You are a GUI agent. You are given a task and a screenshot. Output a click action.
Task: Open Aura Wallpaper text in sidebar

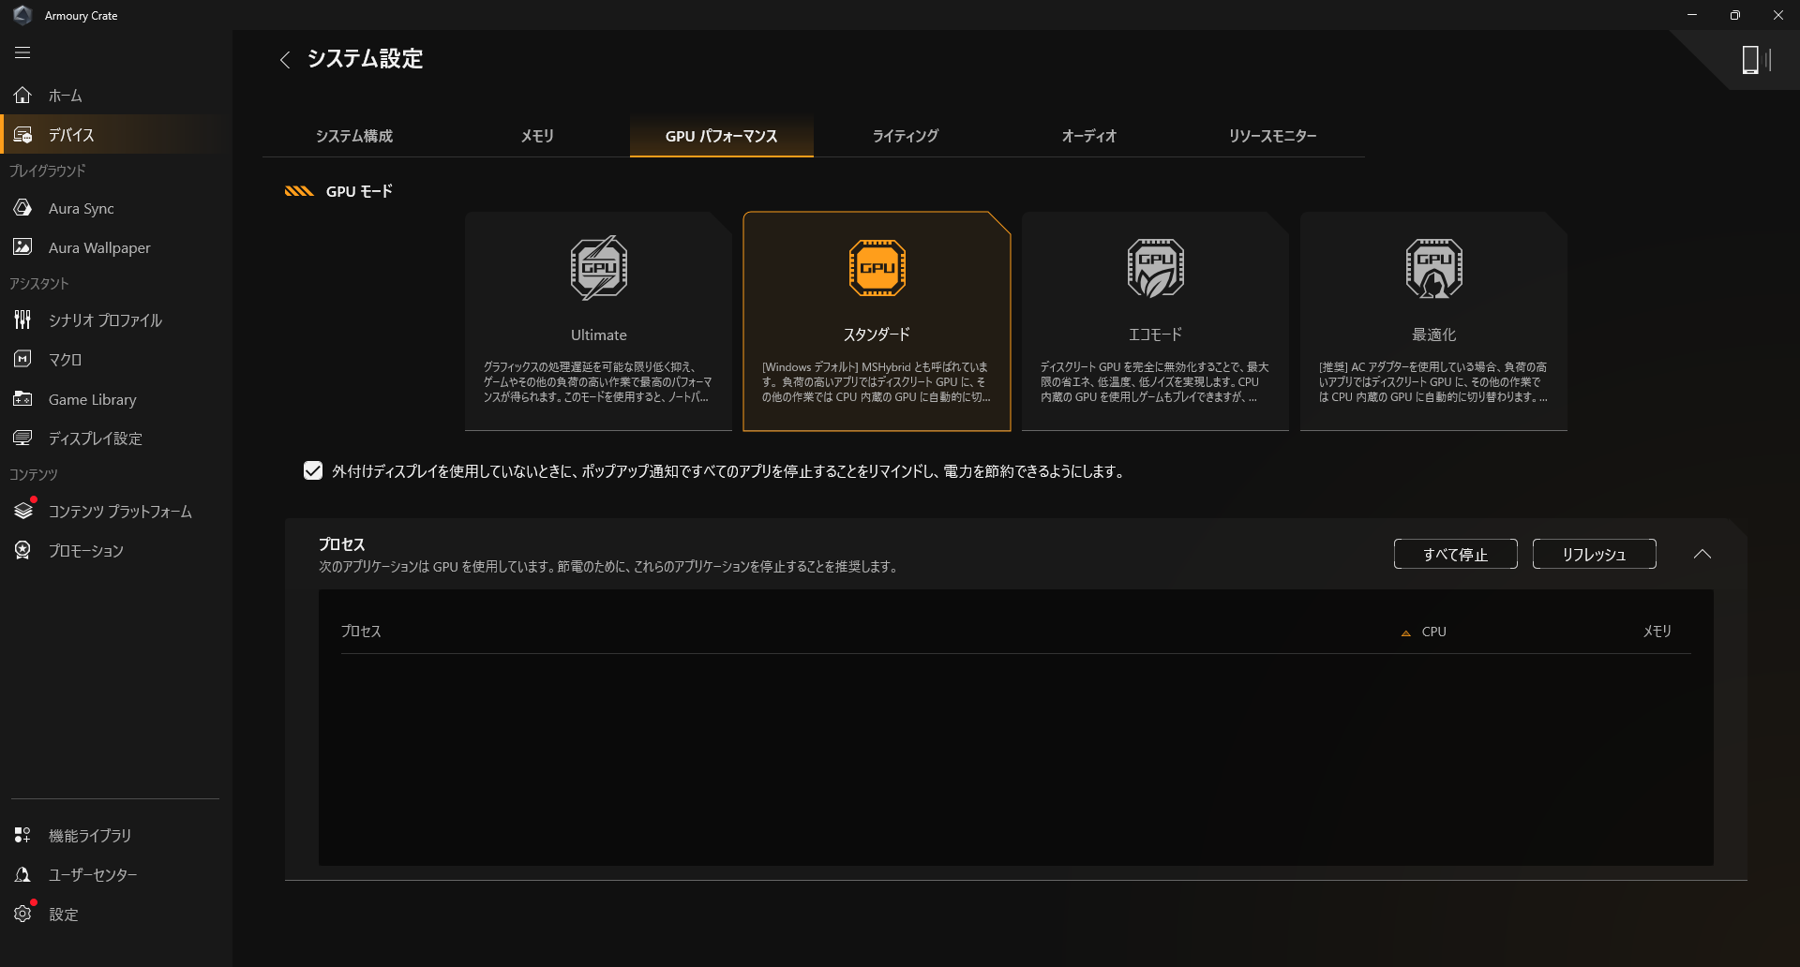click(x=99, y=248)
